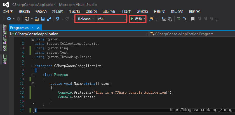Open the 工具(T) menu
The width and height of the screenshot is (235, 115).
pyautogui.click(x=126, y=12)
